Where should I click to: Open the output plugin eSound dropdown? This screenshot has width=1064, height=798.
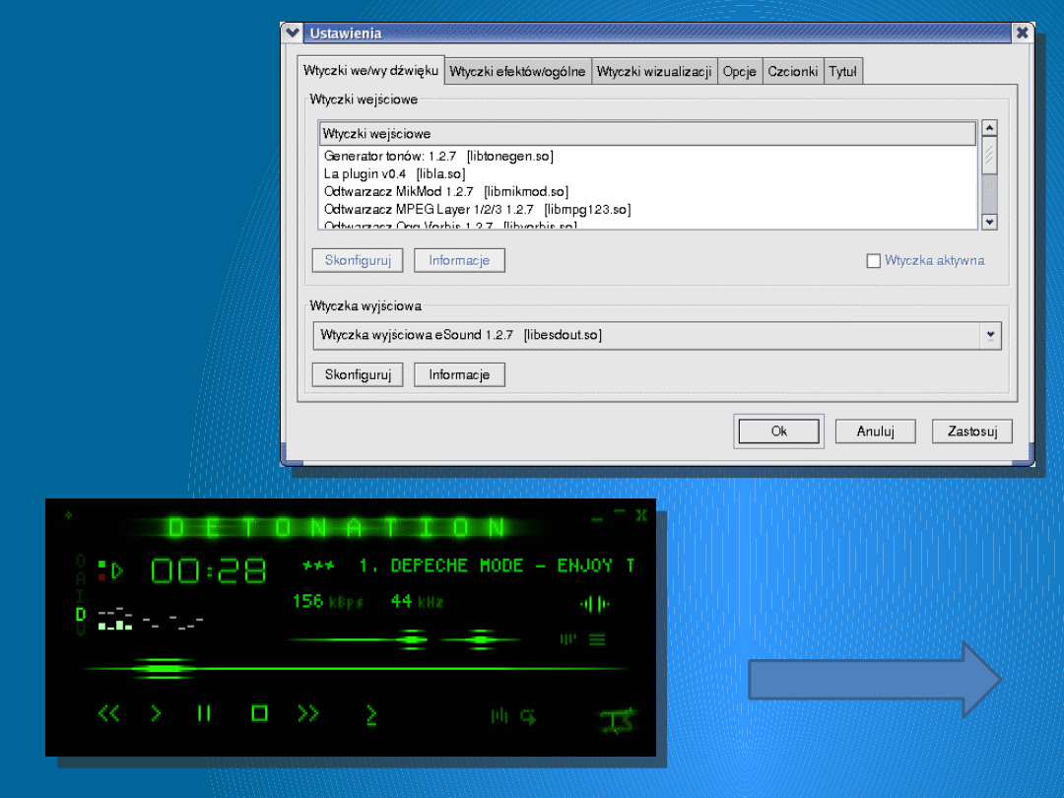[990, 336]
